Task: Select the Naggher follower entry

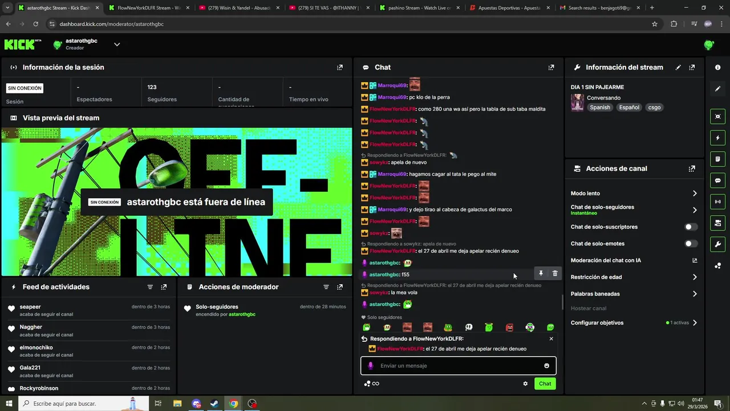Action: click(x=88, y=331)
